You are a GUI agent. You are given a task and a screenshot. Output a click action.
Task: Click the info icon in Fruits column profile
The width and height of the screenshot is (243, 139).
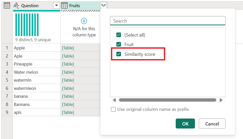(84, 21)
